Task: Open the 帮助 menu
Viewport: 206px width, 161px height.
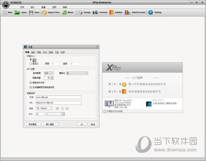Action: pyautogui.click(x=65, y=7)
